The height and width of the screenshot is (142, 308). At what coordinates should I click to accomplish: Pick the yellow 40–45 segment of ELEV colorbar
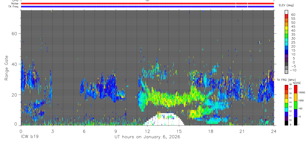286,28
